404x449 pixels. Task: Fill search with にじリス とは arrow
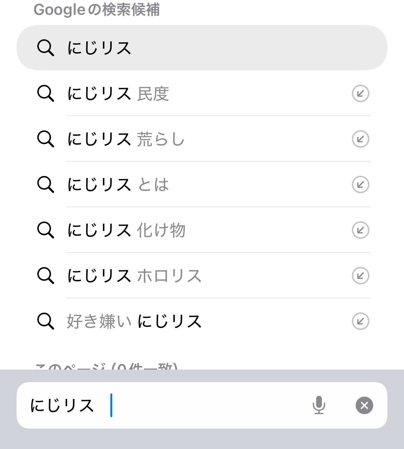pyautogui.click(x=360, y=185)
